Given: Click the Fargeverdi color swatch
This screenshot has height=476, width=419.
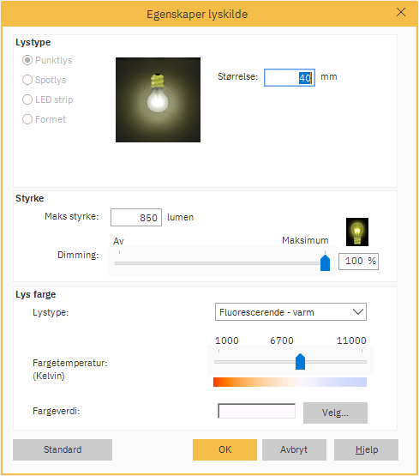Looking at the screenshot, I should tap(256, 411).
